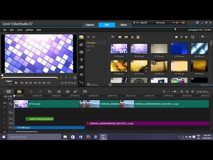The image size is (213, 160).
Task: Open Auto Music tool
Action: pos(67,92)
